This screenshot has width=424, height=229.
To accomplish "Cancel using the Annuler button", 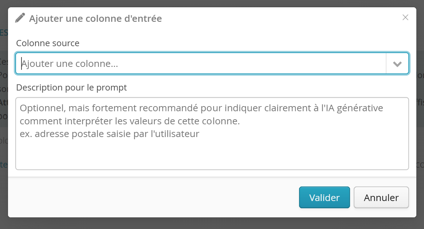I will [x=381, y=197].
